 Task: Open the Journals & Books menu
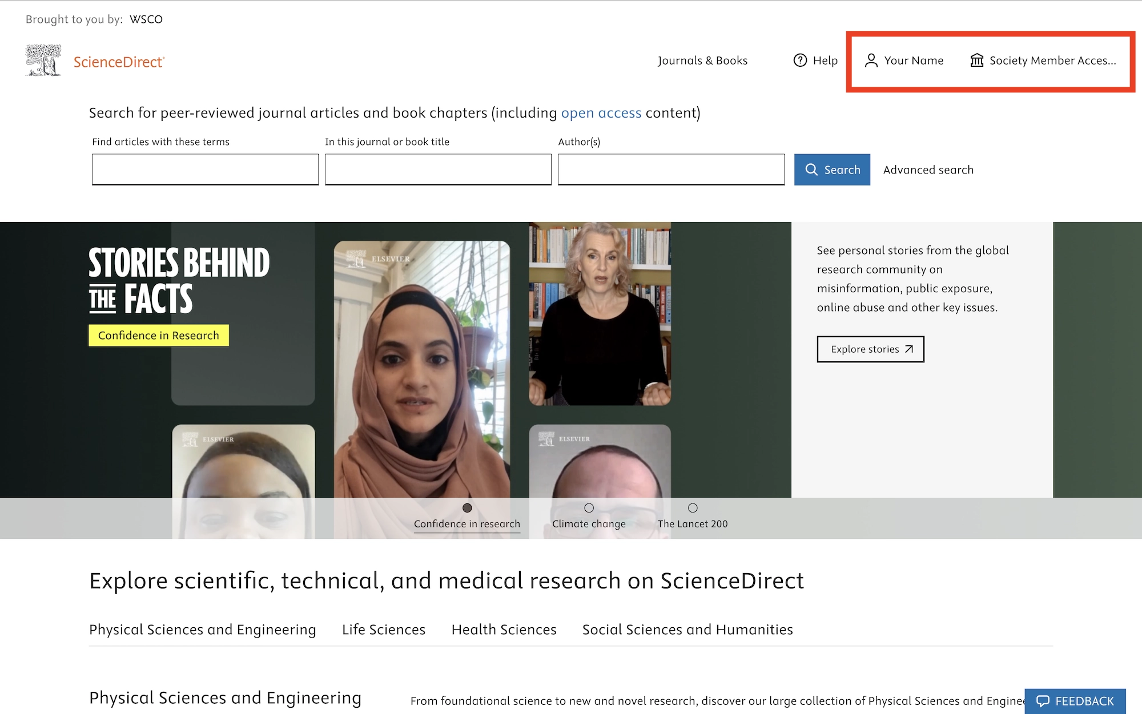702,60
